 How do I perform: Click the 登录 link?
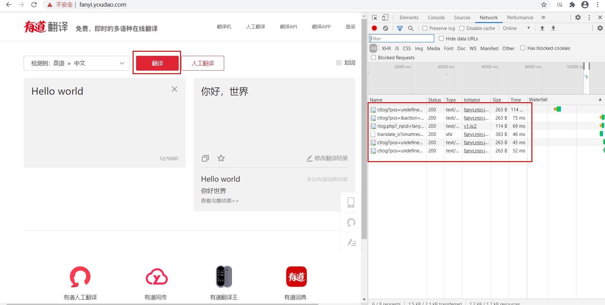pyautogui.click(x=350, y=27)
